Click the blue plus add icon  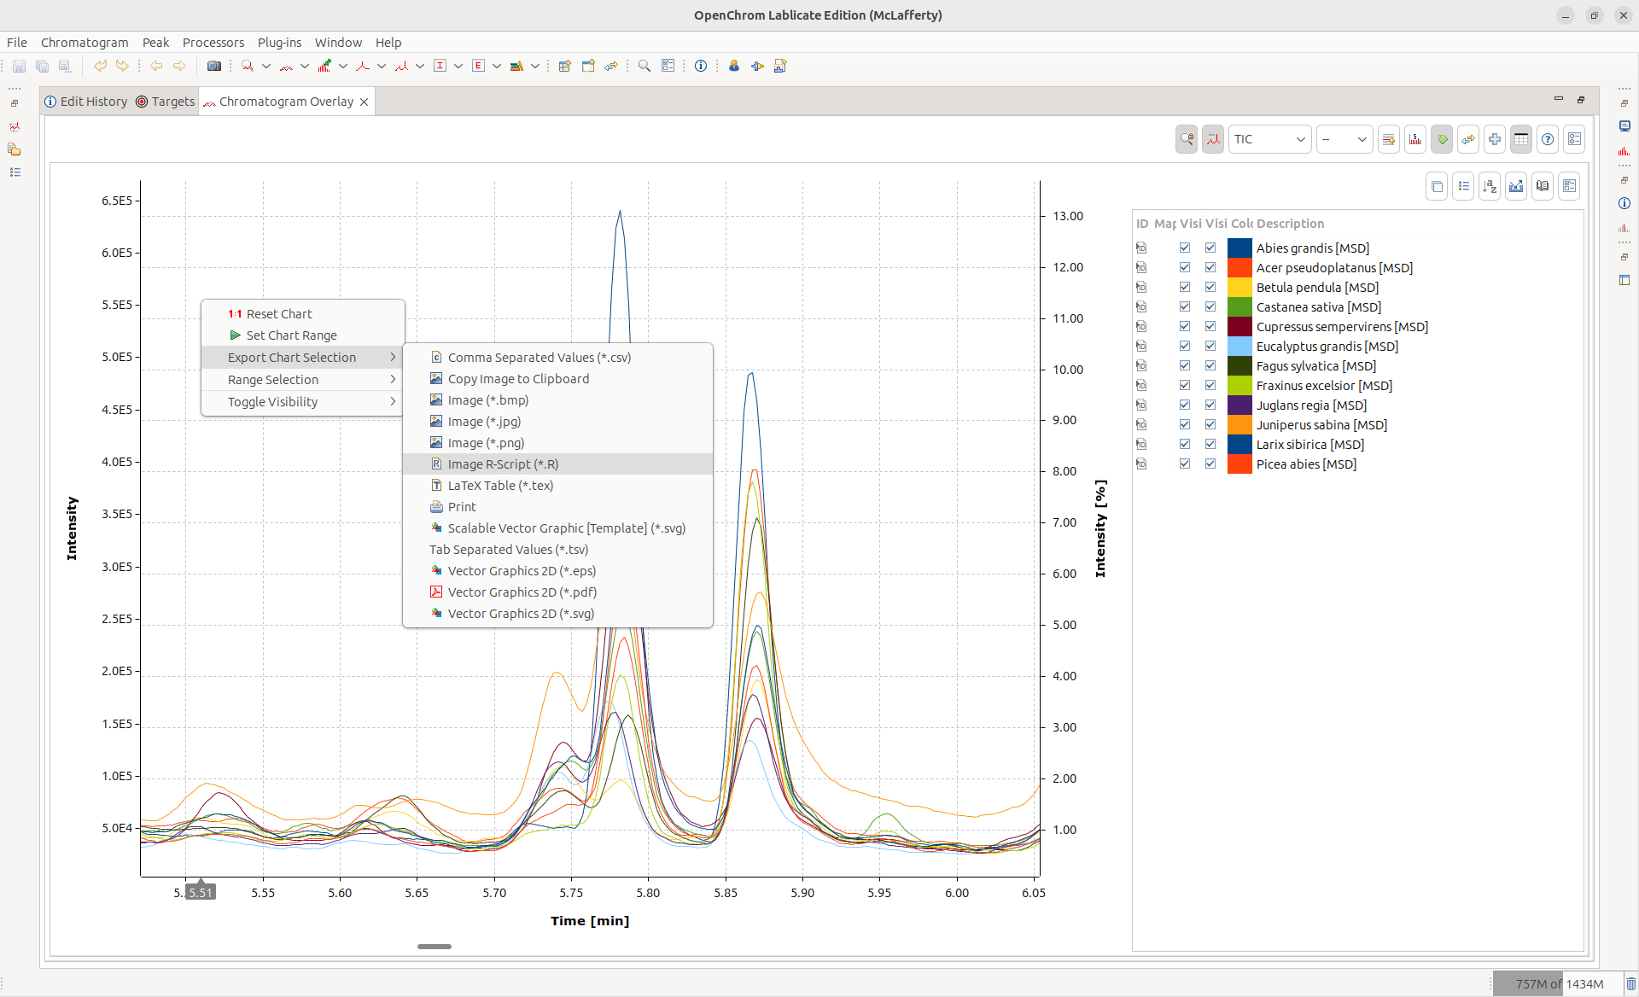tap(1495, 139)
